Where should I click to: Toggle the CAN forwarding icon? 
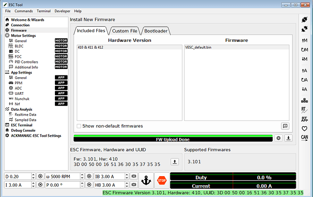pyautogui.click(x=304, y=138)
